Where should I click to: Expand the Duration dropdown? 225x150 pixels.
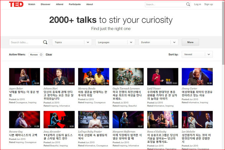point(158,42)
